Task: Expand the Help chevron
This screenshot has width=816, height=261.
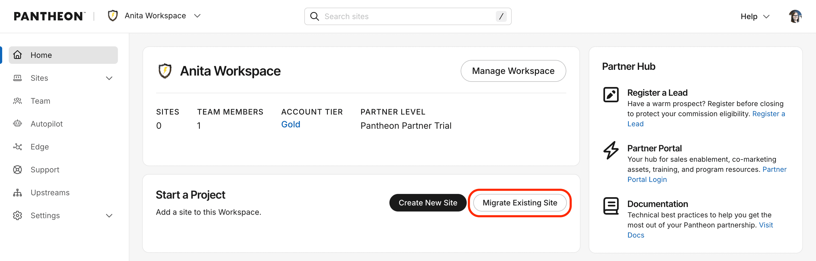Action: click(x=766, y=17)
